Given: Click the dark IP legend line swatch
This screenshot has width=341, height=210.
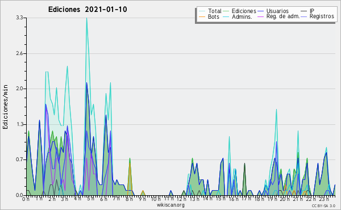Looking at the screenshot, I should (304, 11).
